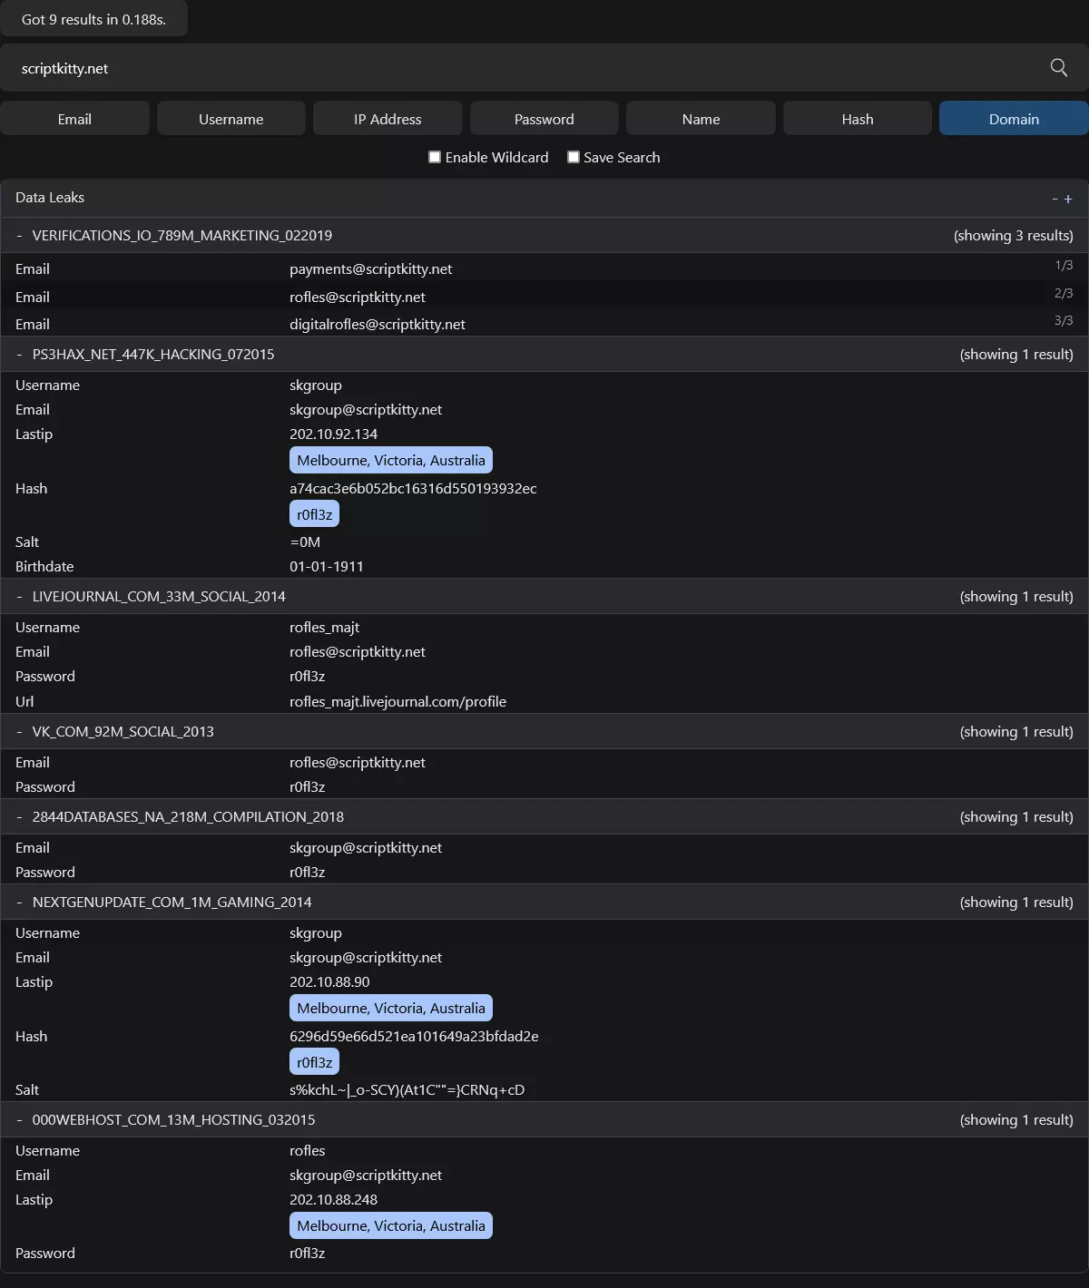Collapse LIVEJOURNAL_COM_33M_SOCIAL_2014 section
The image size is (1089, 1288).
(19, 596)
